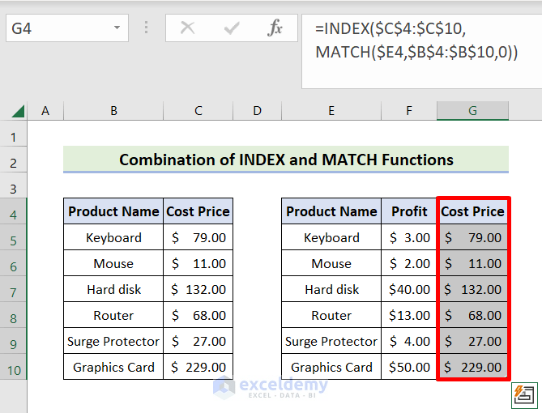
Task: Select column F header
Action: (409, 111)
